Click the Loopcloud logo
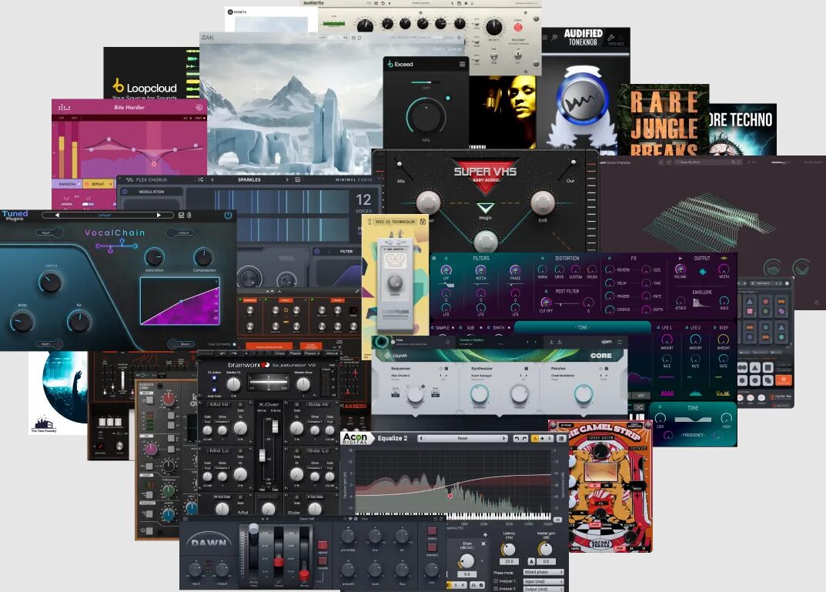Image resolution: width=826 pixels, height=592 pixels. (119, 85)
